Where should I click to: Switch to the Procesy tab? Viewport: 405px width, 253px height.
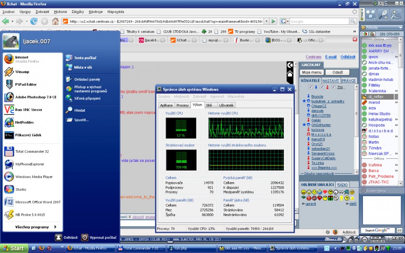tap(183, 105)
